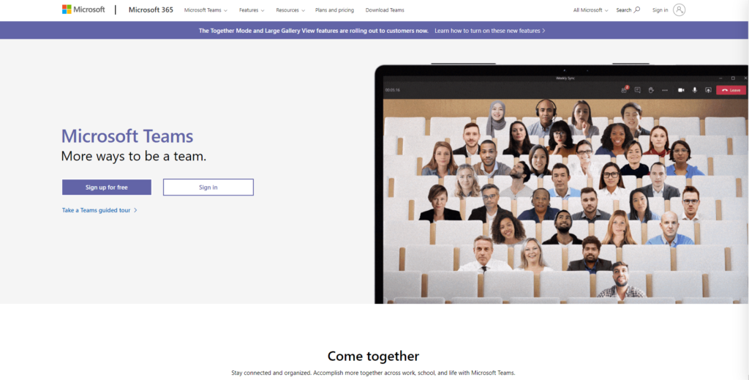Expand the Features dropdown menu
This screenshot has width=749, height=380.
252,10
